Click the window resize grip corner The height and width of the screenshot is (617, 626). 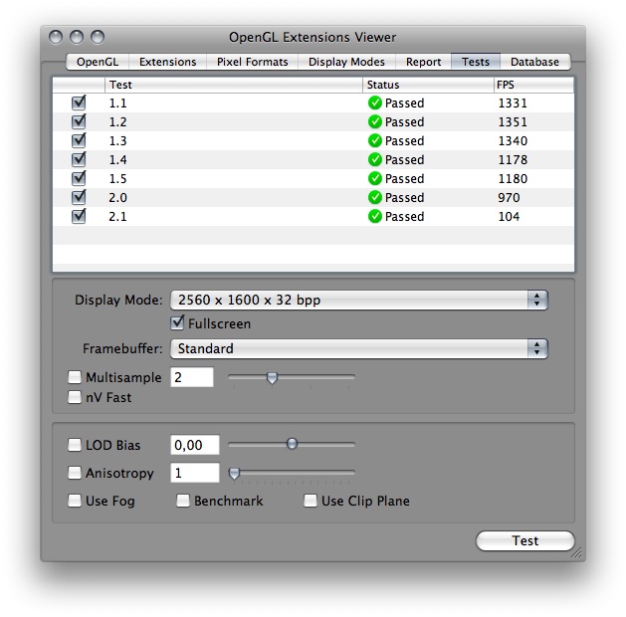(x=576, y=552)
